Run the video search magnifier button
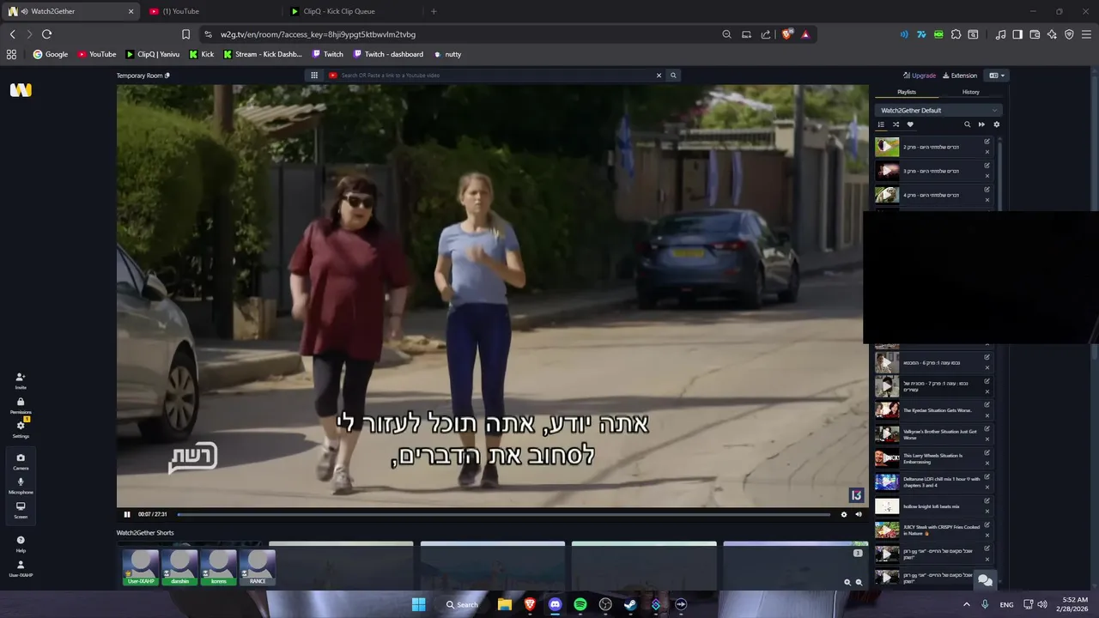This screenshot has width=1099, height=618. pyautogui.click(x=673, y=76)
